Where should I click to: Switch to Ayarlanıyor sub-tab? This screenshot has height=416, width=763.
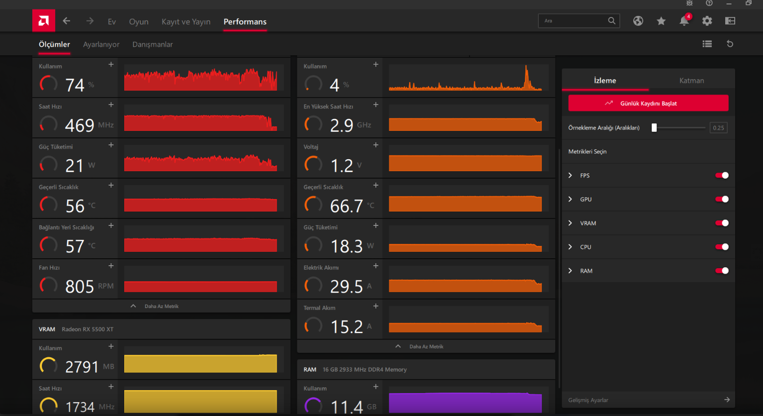101,44
